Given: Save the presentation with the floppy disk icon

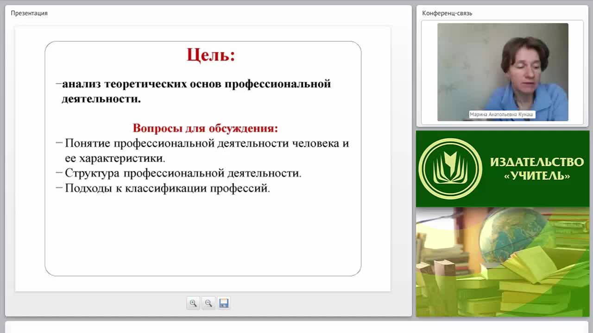Looking at the screenshot, I should tap(224, 303).
